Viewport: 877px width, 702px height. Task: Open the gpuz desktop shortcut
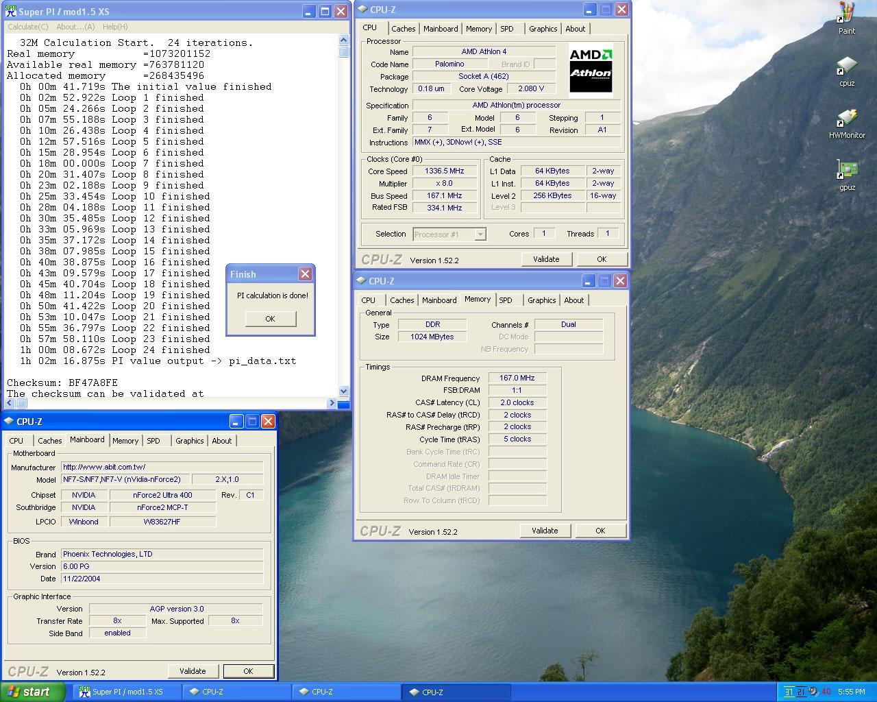coord(847,175)
